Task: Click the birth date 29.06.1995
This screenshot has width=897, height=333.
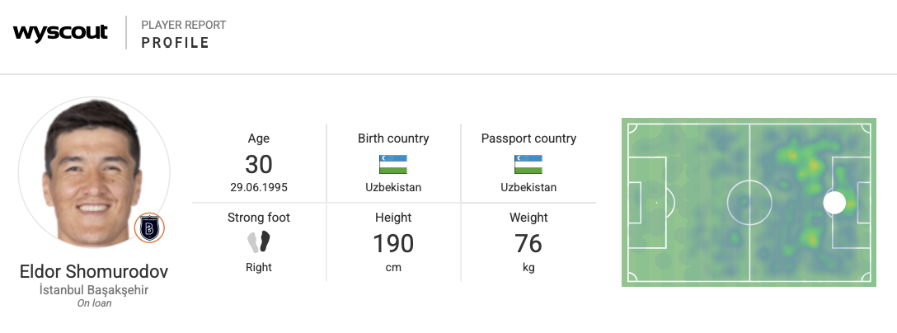Action: pos(259,187)
